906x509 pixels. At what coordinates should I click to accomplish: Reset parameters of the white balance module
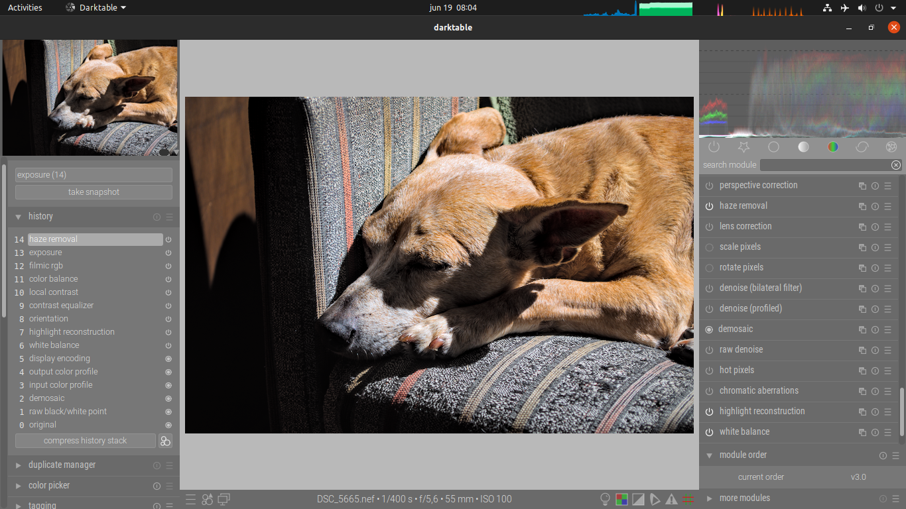[875, 432]
